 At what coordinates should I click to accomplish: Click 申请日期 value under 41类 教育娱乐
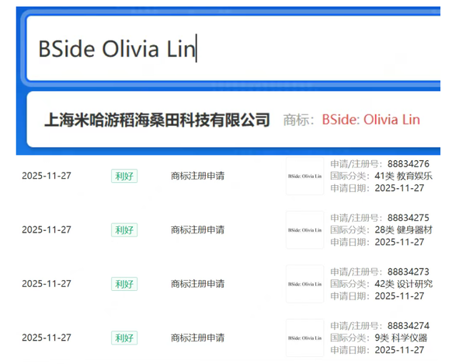399,188
